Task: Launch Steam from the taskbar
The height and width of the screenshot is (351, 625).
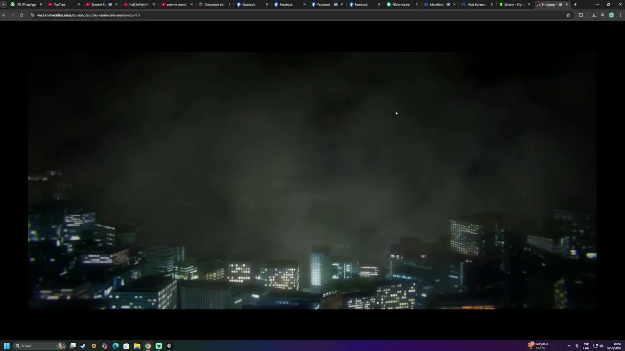Action: tap(83, 346)
